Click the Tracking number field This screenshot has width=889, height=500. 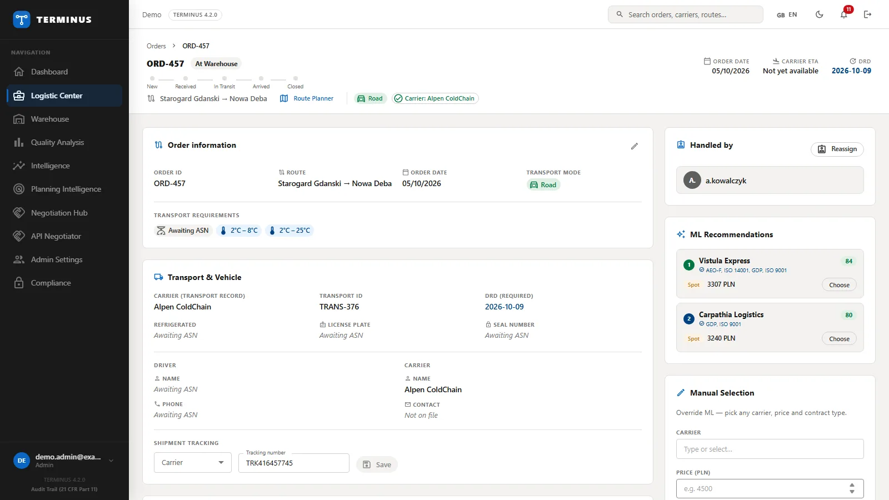(294, 463)
